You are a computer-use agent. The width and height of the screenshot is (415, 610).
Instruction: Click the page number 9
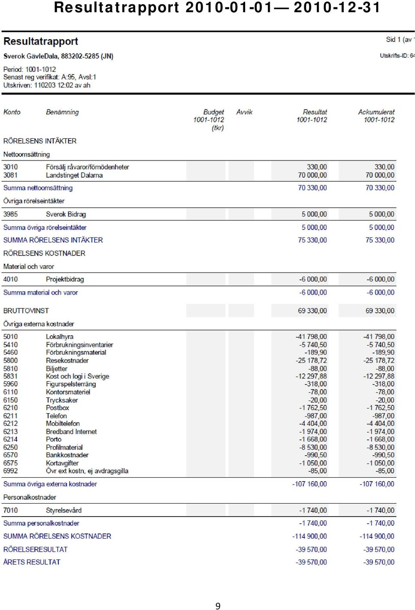[x=218, y=606]
